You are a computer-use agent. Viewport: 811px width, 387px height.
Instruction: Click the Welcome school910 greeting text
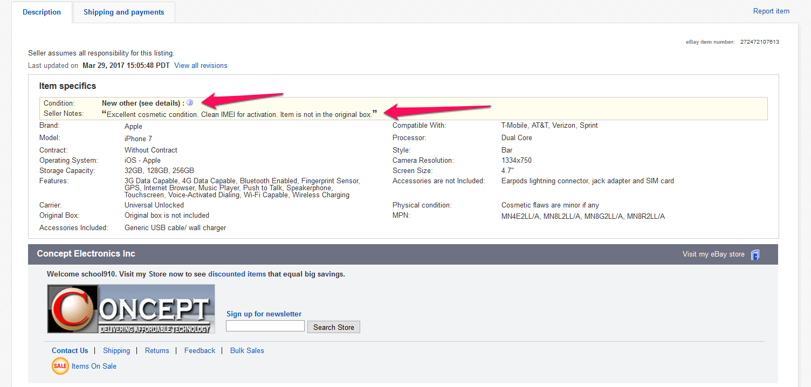pyautogui.click(x=196, y=274)
